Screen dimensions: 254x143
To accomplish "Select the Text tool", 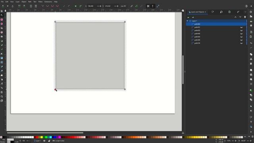I will click(2, 54).
